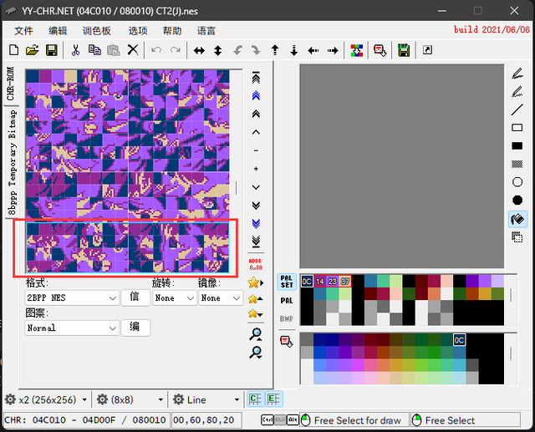
Task: Open the 编辑 menu
Action: click(x=58, y=31)
